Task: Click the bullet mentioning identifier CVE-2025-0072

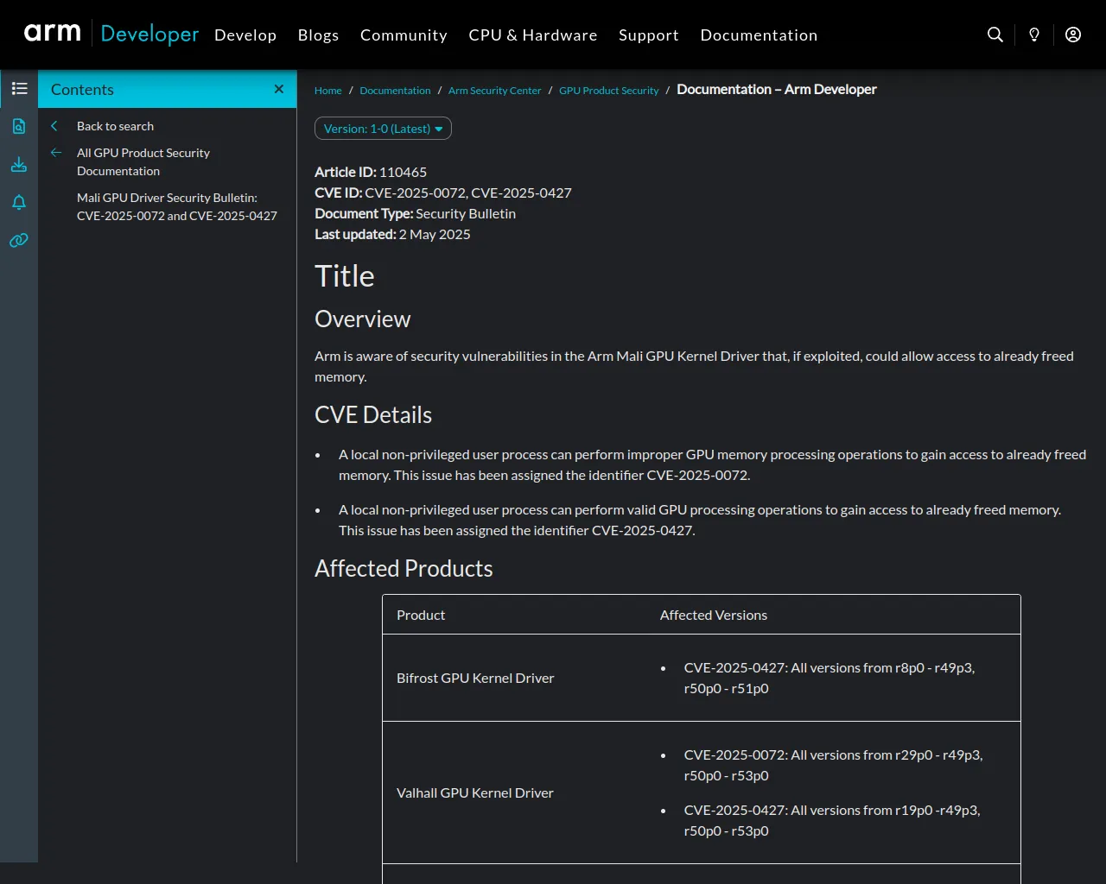Action: 712,464
